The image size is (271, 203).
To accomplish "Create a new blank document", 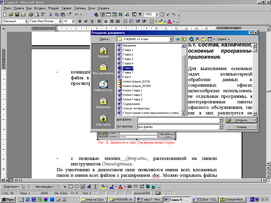I will coord(5,15).
